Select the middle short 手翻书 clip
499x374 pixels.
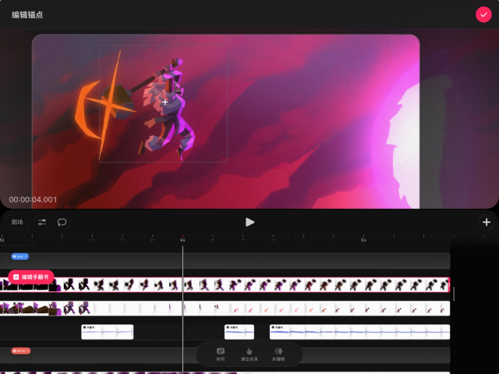239,332
